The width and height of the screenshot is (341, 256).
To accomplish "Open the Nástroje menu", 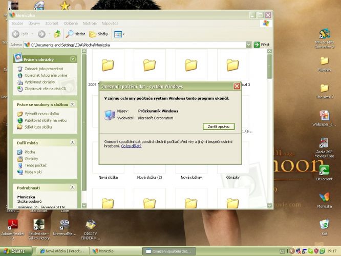I will click(90, 23).
